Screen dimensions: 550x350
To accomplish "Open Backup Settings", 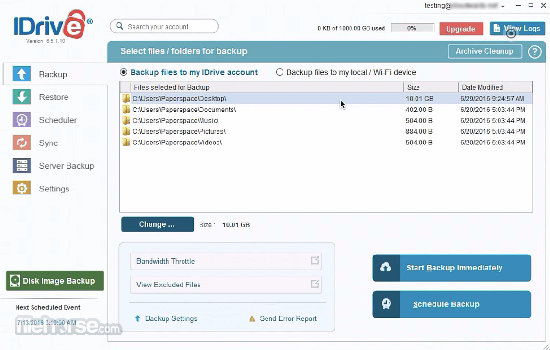I will point(171,318).
